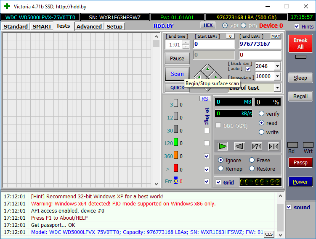Click the Passp button
The height and width of the screenshot is (239, 316).
click(x=300, y=163)
